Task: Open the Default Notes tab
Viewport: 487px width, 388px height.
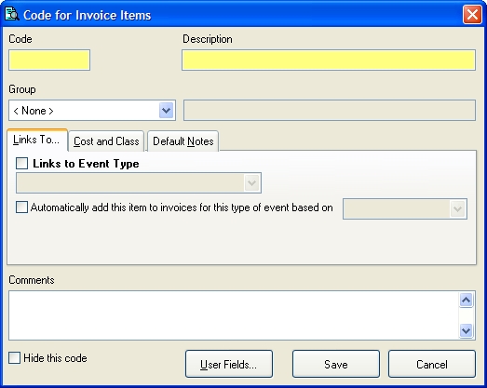Action: coord(183,141)
